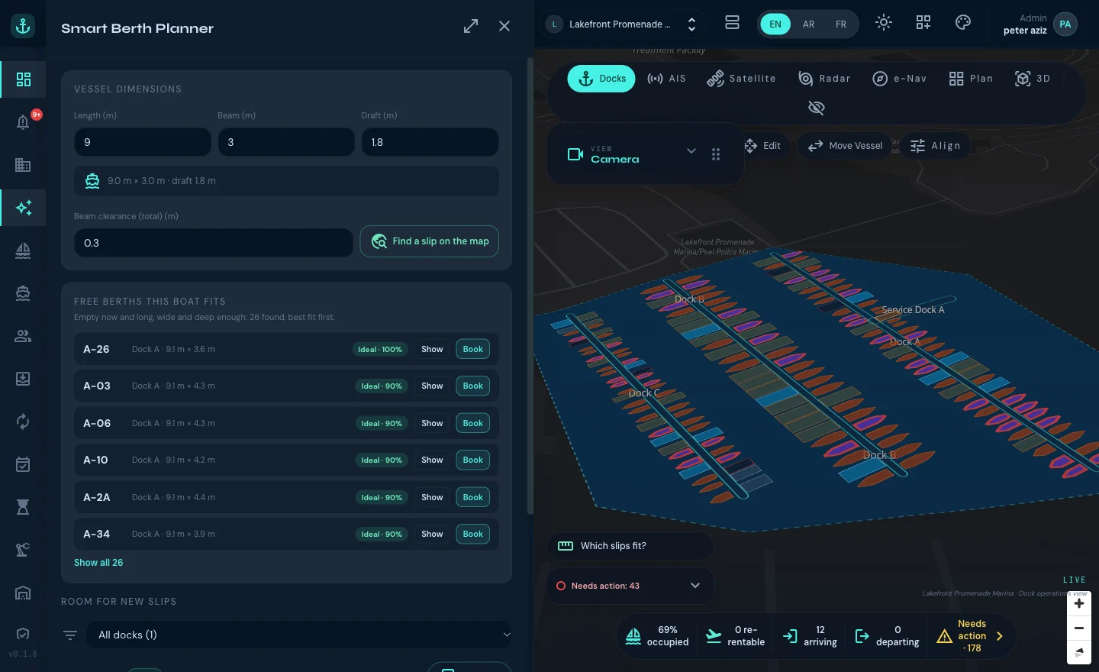
Task: Expand the Camera view dropdown
Action: pos(691,151)
